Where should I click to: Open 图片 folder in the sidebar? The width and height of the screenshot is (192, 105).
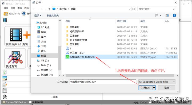coord(42,37)
